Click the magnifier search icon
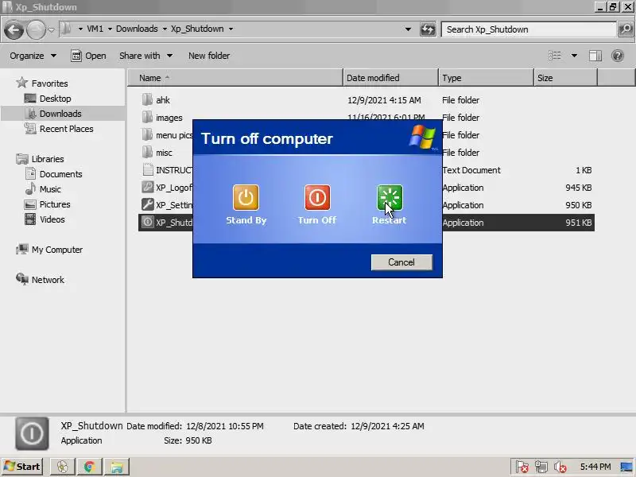The height and width of the screenshot is (477, 636). click(626, 29)
